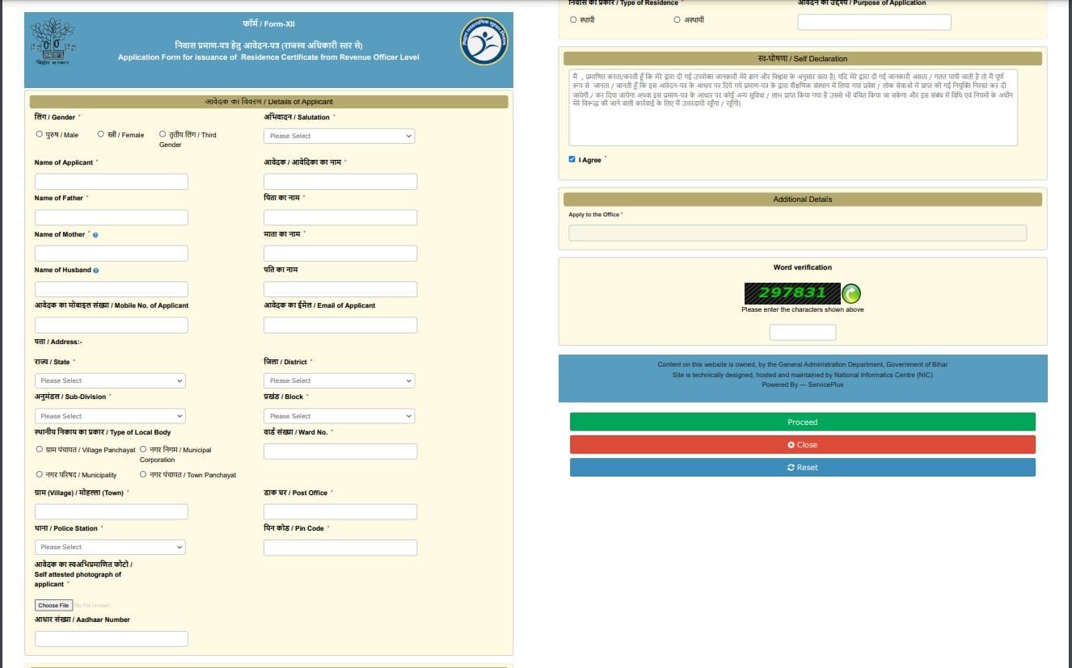
Task: Select Female gender option
Action: coord(101,135)
